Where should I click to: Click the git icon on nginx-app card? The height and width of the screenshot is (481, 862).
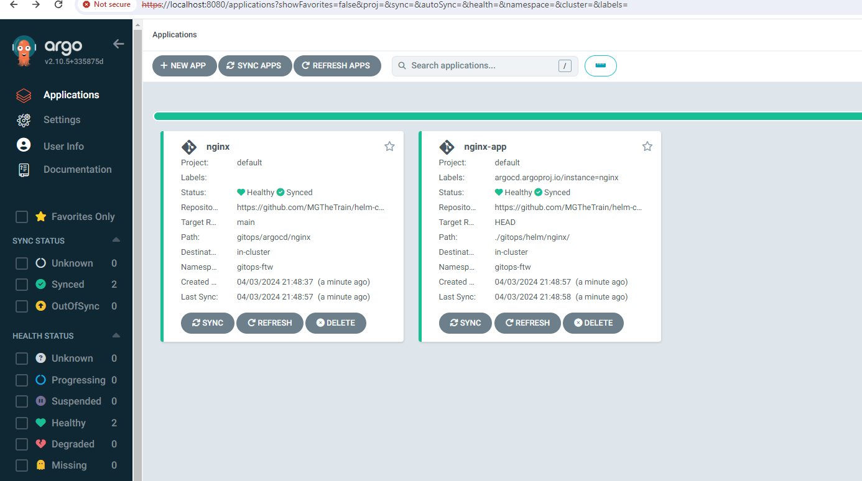click(x=447, y=147)
